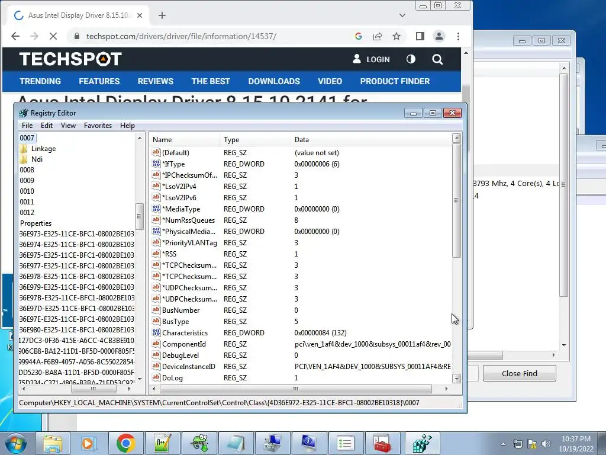Click the TechSpot LOGIN link

tap(372, 59)
